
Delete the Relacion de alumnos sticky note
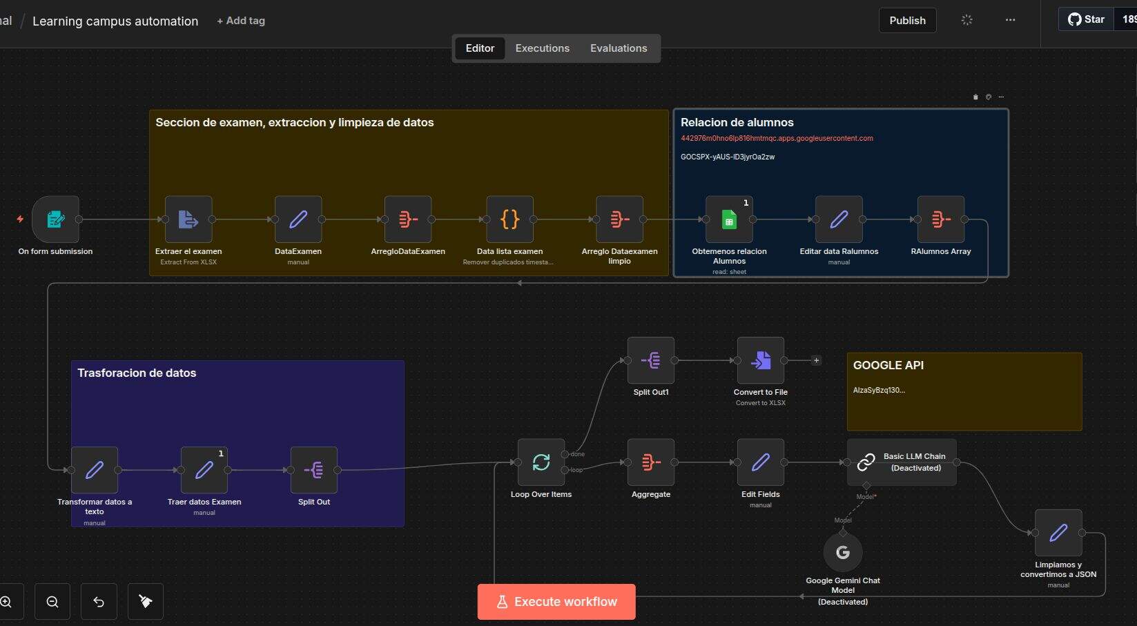[975, 97]
